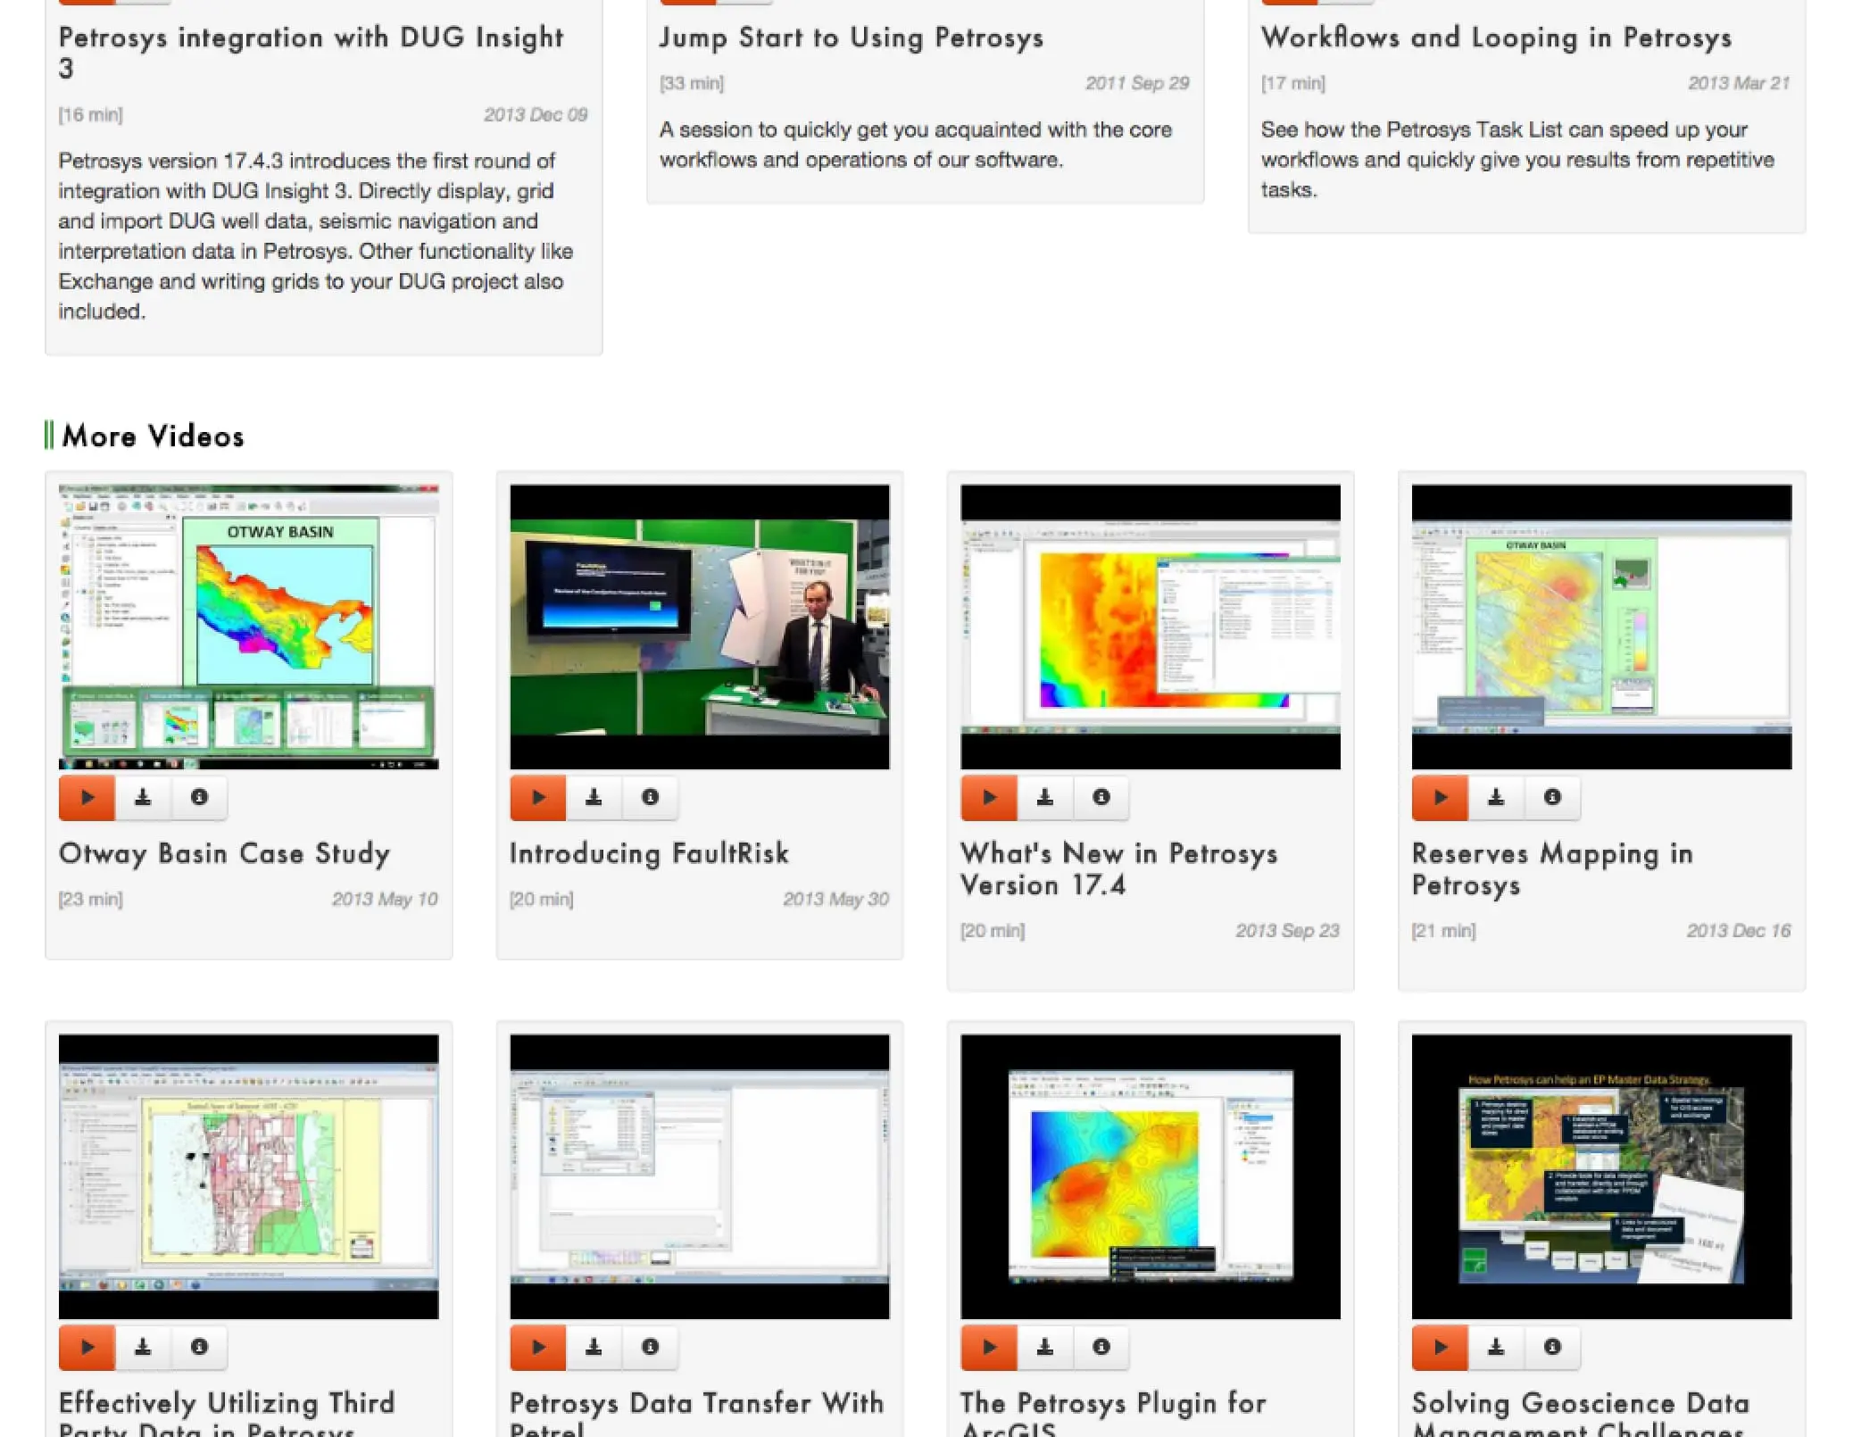Show info for Effectively Utilizing Third Party Data
The width and height of the screenshot is (1853, 1437).
199,1347
